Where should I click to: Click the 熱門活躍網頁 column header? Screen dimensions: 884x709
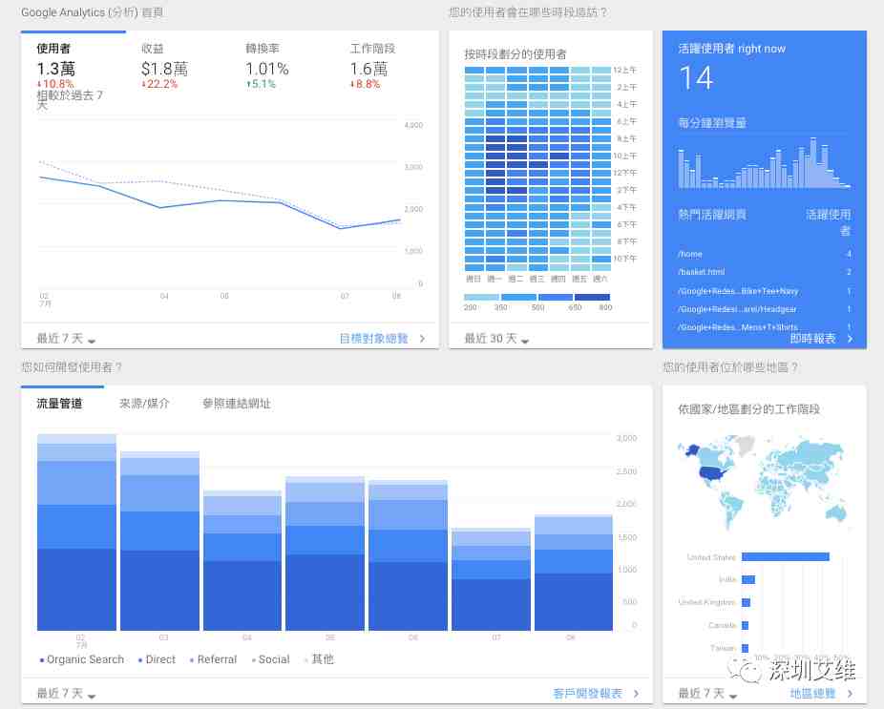[712, 214]
